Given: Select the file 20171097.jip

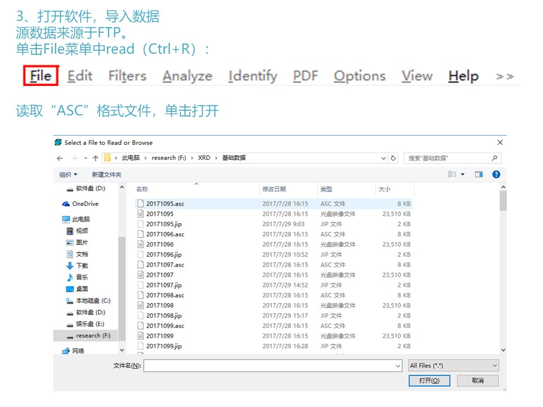Looking at the screenshot, I should [273, 285].
